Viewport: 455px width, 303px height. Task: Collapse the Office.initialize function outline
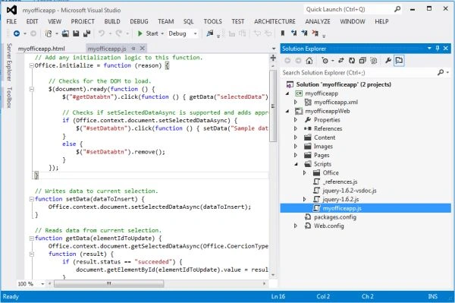[x=32, y=65]
